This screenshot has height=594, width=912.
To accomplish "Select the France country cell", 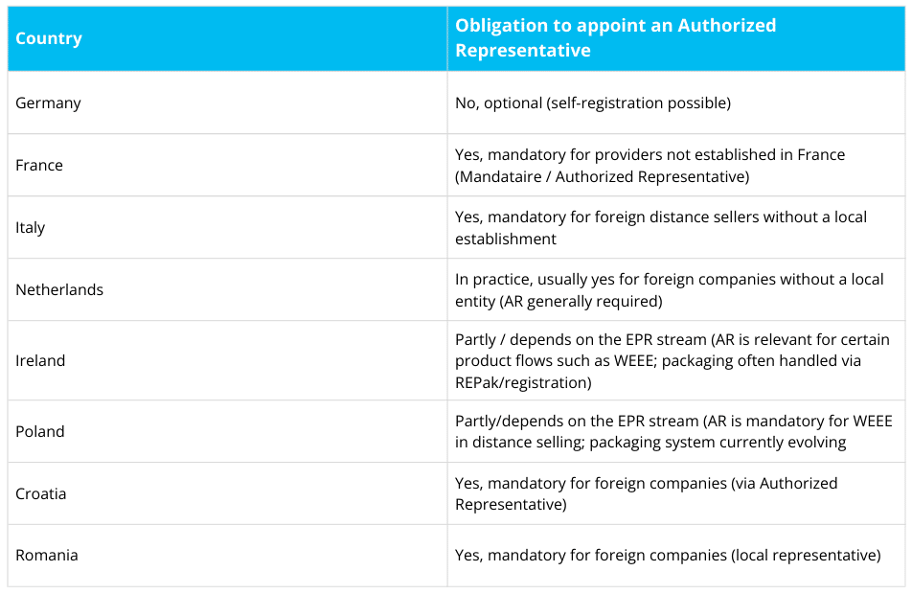I will pos(39,165).
